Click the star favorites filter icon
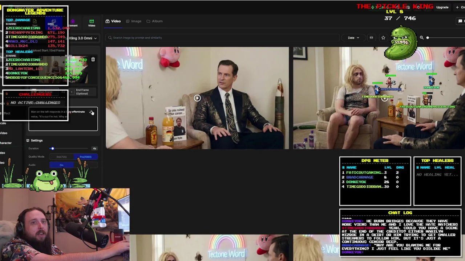 [x=383, y=38]
